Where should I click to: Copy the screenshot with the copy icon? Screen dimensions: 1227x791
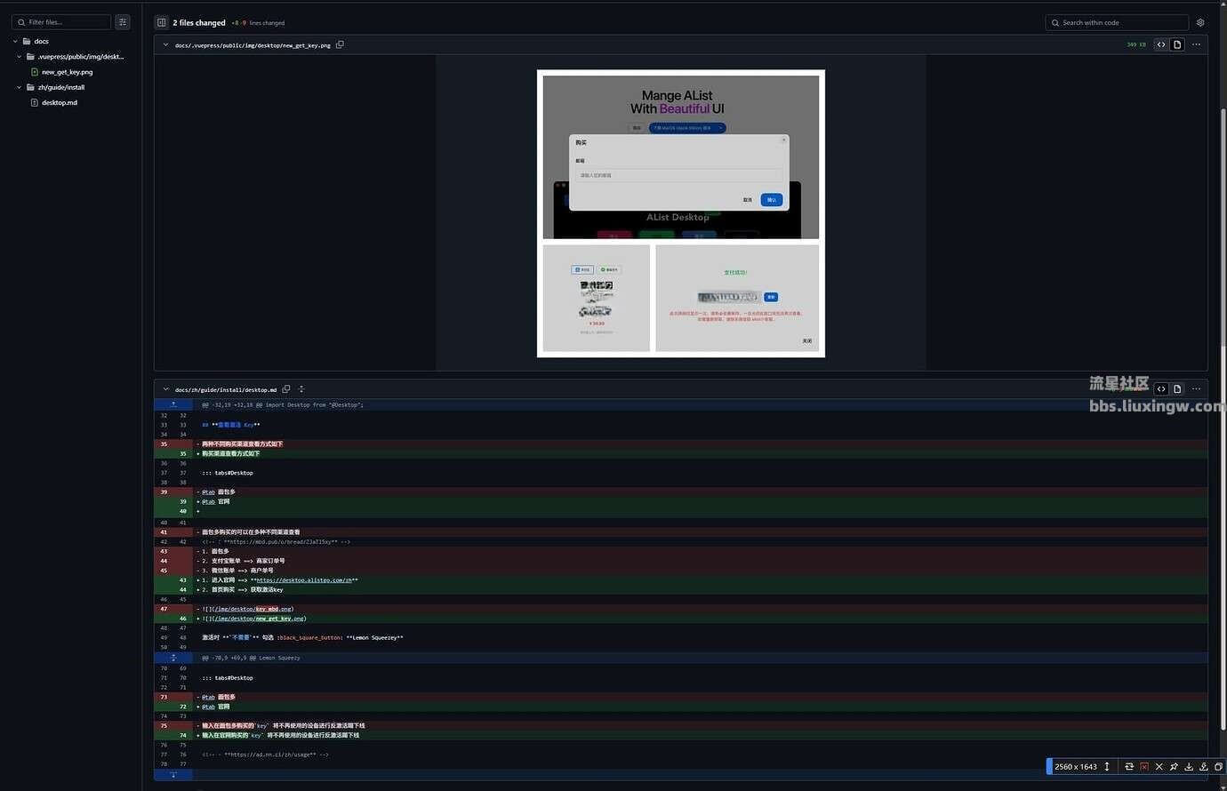pos(1218,766)
